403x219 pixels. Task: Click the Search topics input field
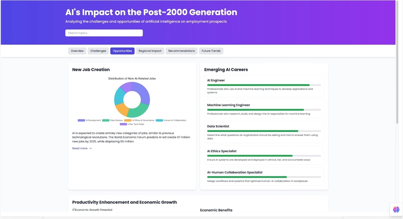tap(104, 33)
